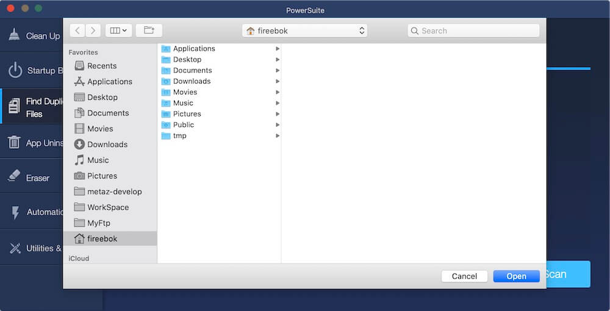Open the fireebok location popup menu
The width and height of the screenshot is (610, 311).
tap(304, 30)
